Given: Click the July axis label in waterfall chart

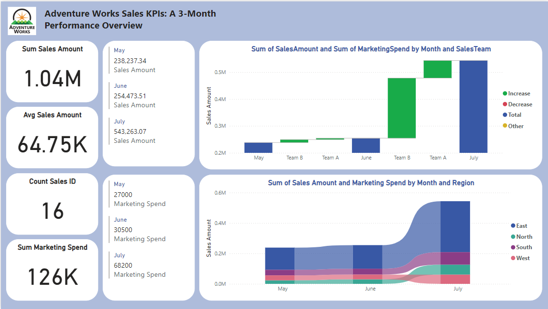Looking at the screenshot, I should pos(474,158).
